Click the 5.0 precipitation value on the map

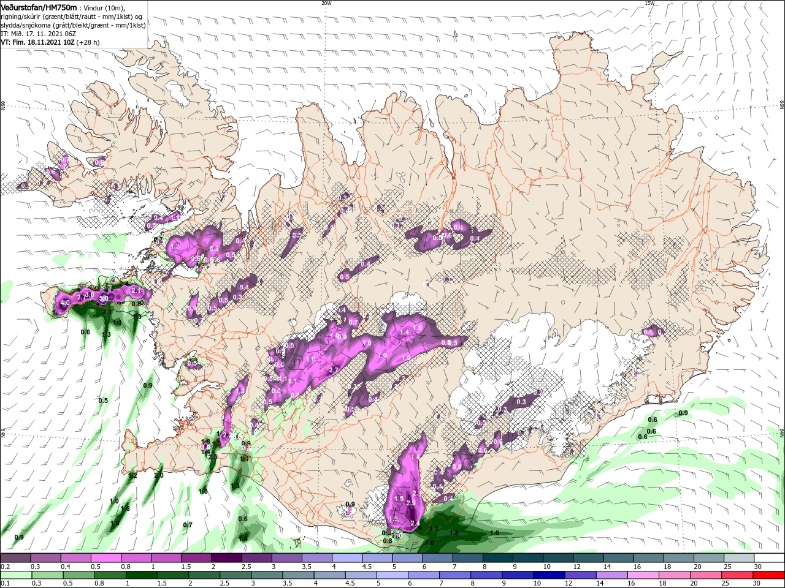[x=104, y=298]
